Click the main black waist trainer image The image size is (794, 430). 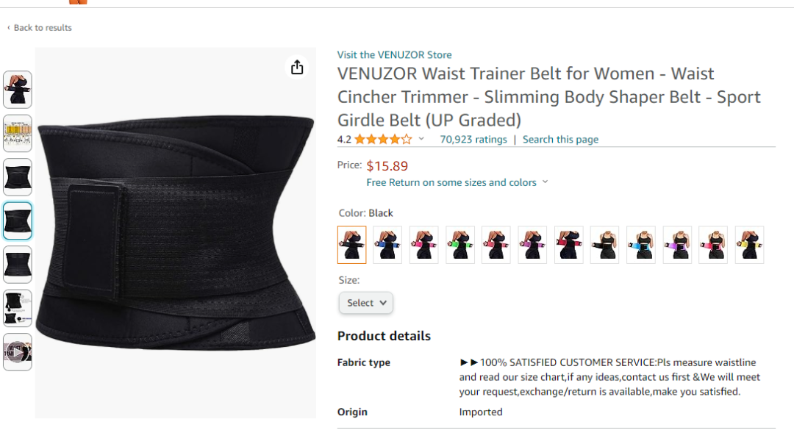(175, 233)
